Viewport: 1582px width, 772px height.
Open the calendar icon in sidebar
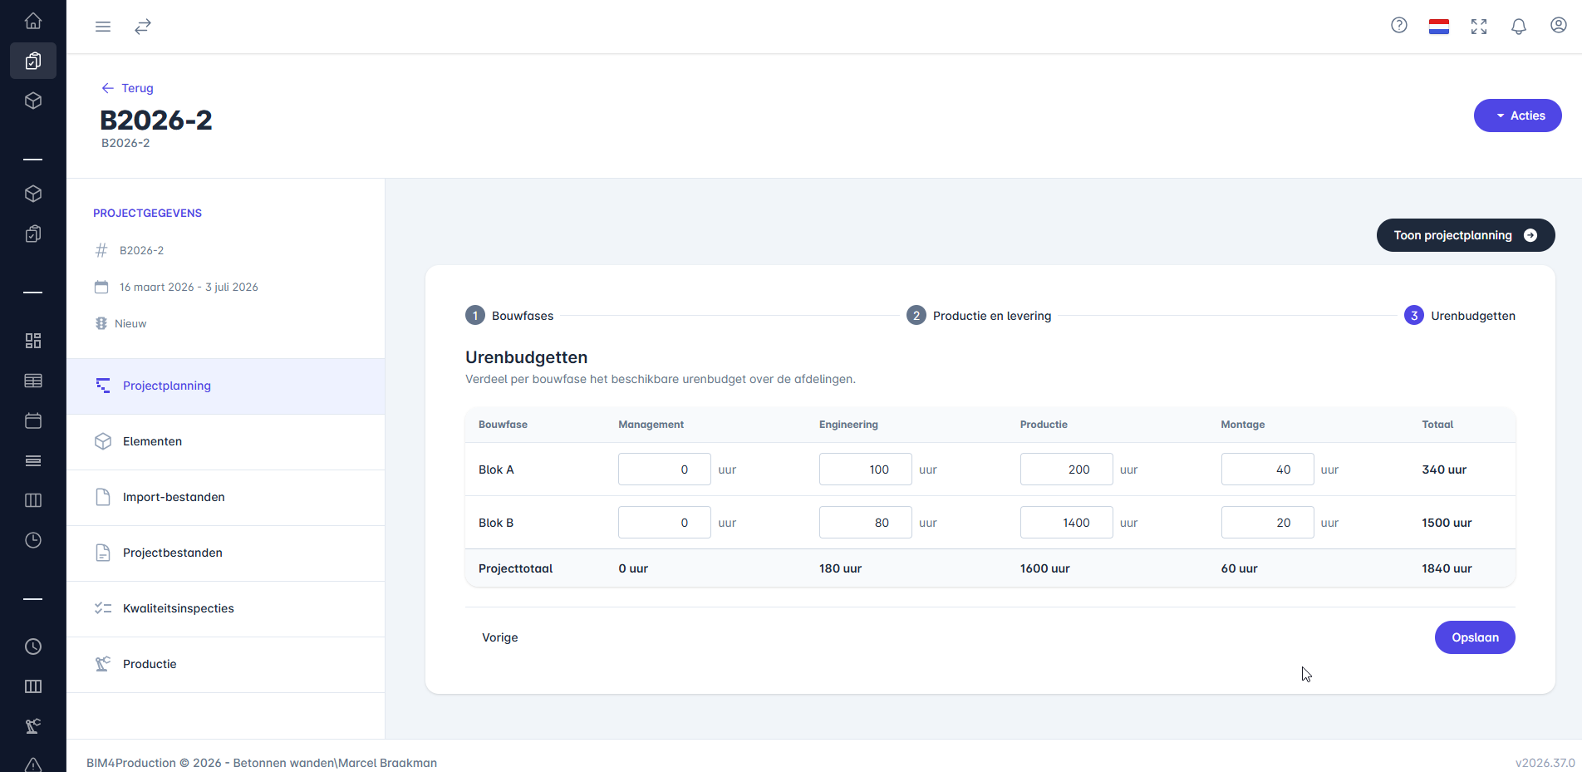33,420
